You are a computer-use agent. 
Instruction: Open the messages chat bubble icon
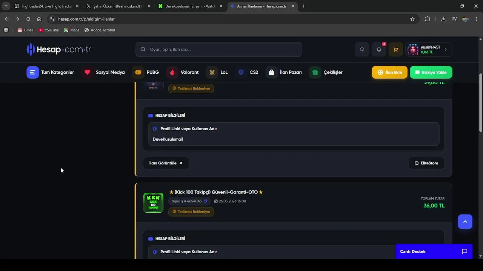tap(362, 49)
